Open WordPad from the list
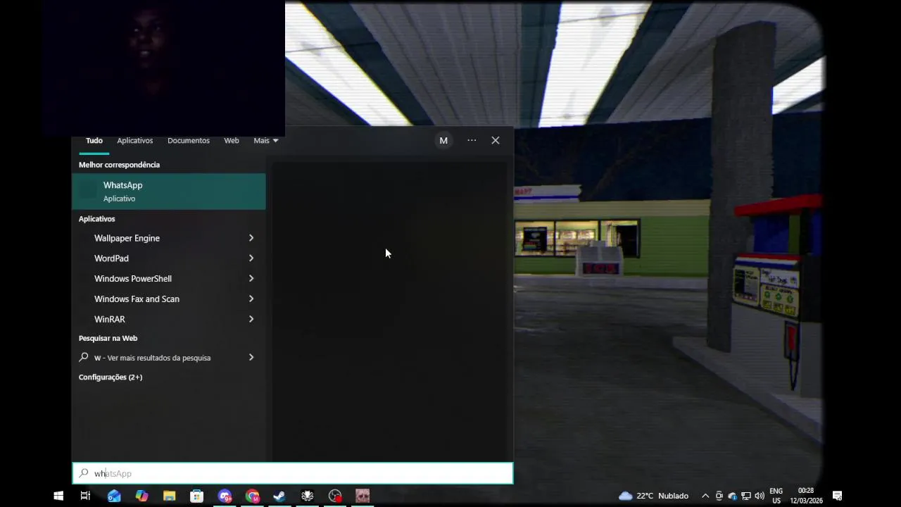The height and width of the screenshot is (507, 901). (111, 258)
